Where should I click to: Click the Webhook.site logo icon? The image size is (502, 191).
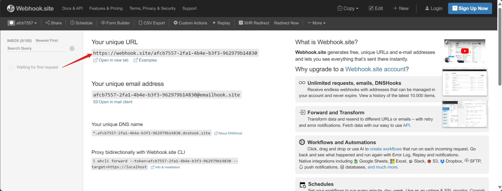(x=11, y=8)
